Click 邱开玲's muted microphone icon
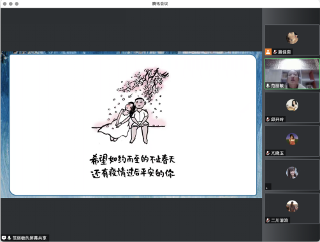This screenshot has width=320, height=242. coord(268,119)
